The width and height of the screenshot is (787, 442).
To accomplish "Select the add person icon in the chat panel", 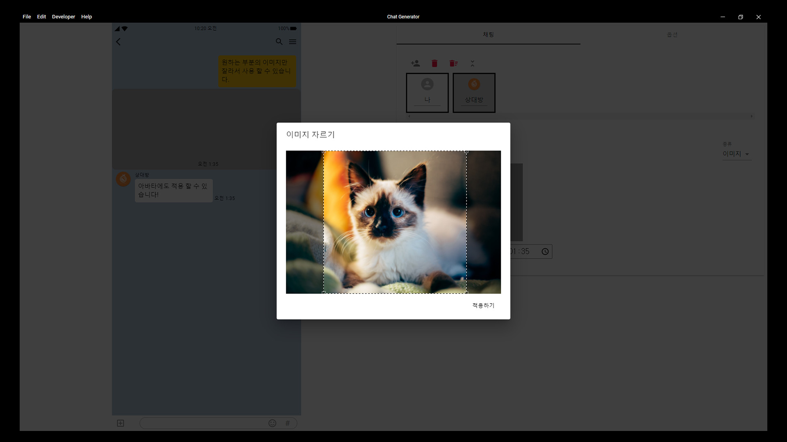I will [x=415, y=63].
